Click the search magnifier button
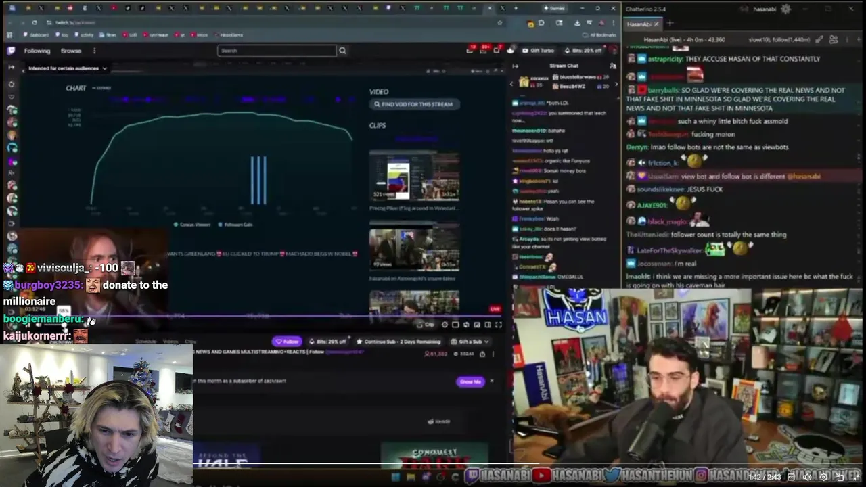This screenshot has height=487, width=866. 342,51
